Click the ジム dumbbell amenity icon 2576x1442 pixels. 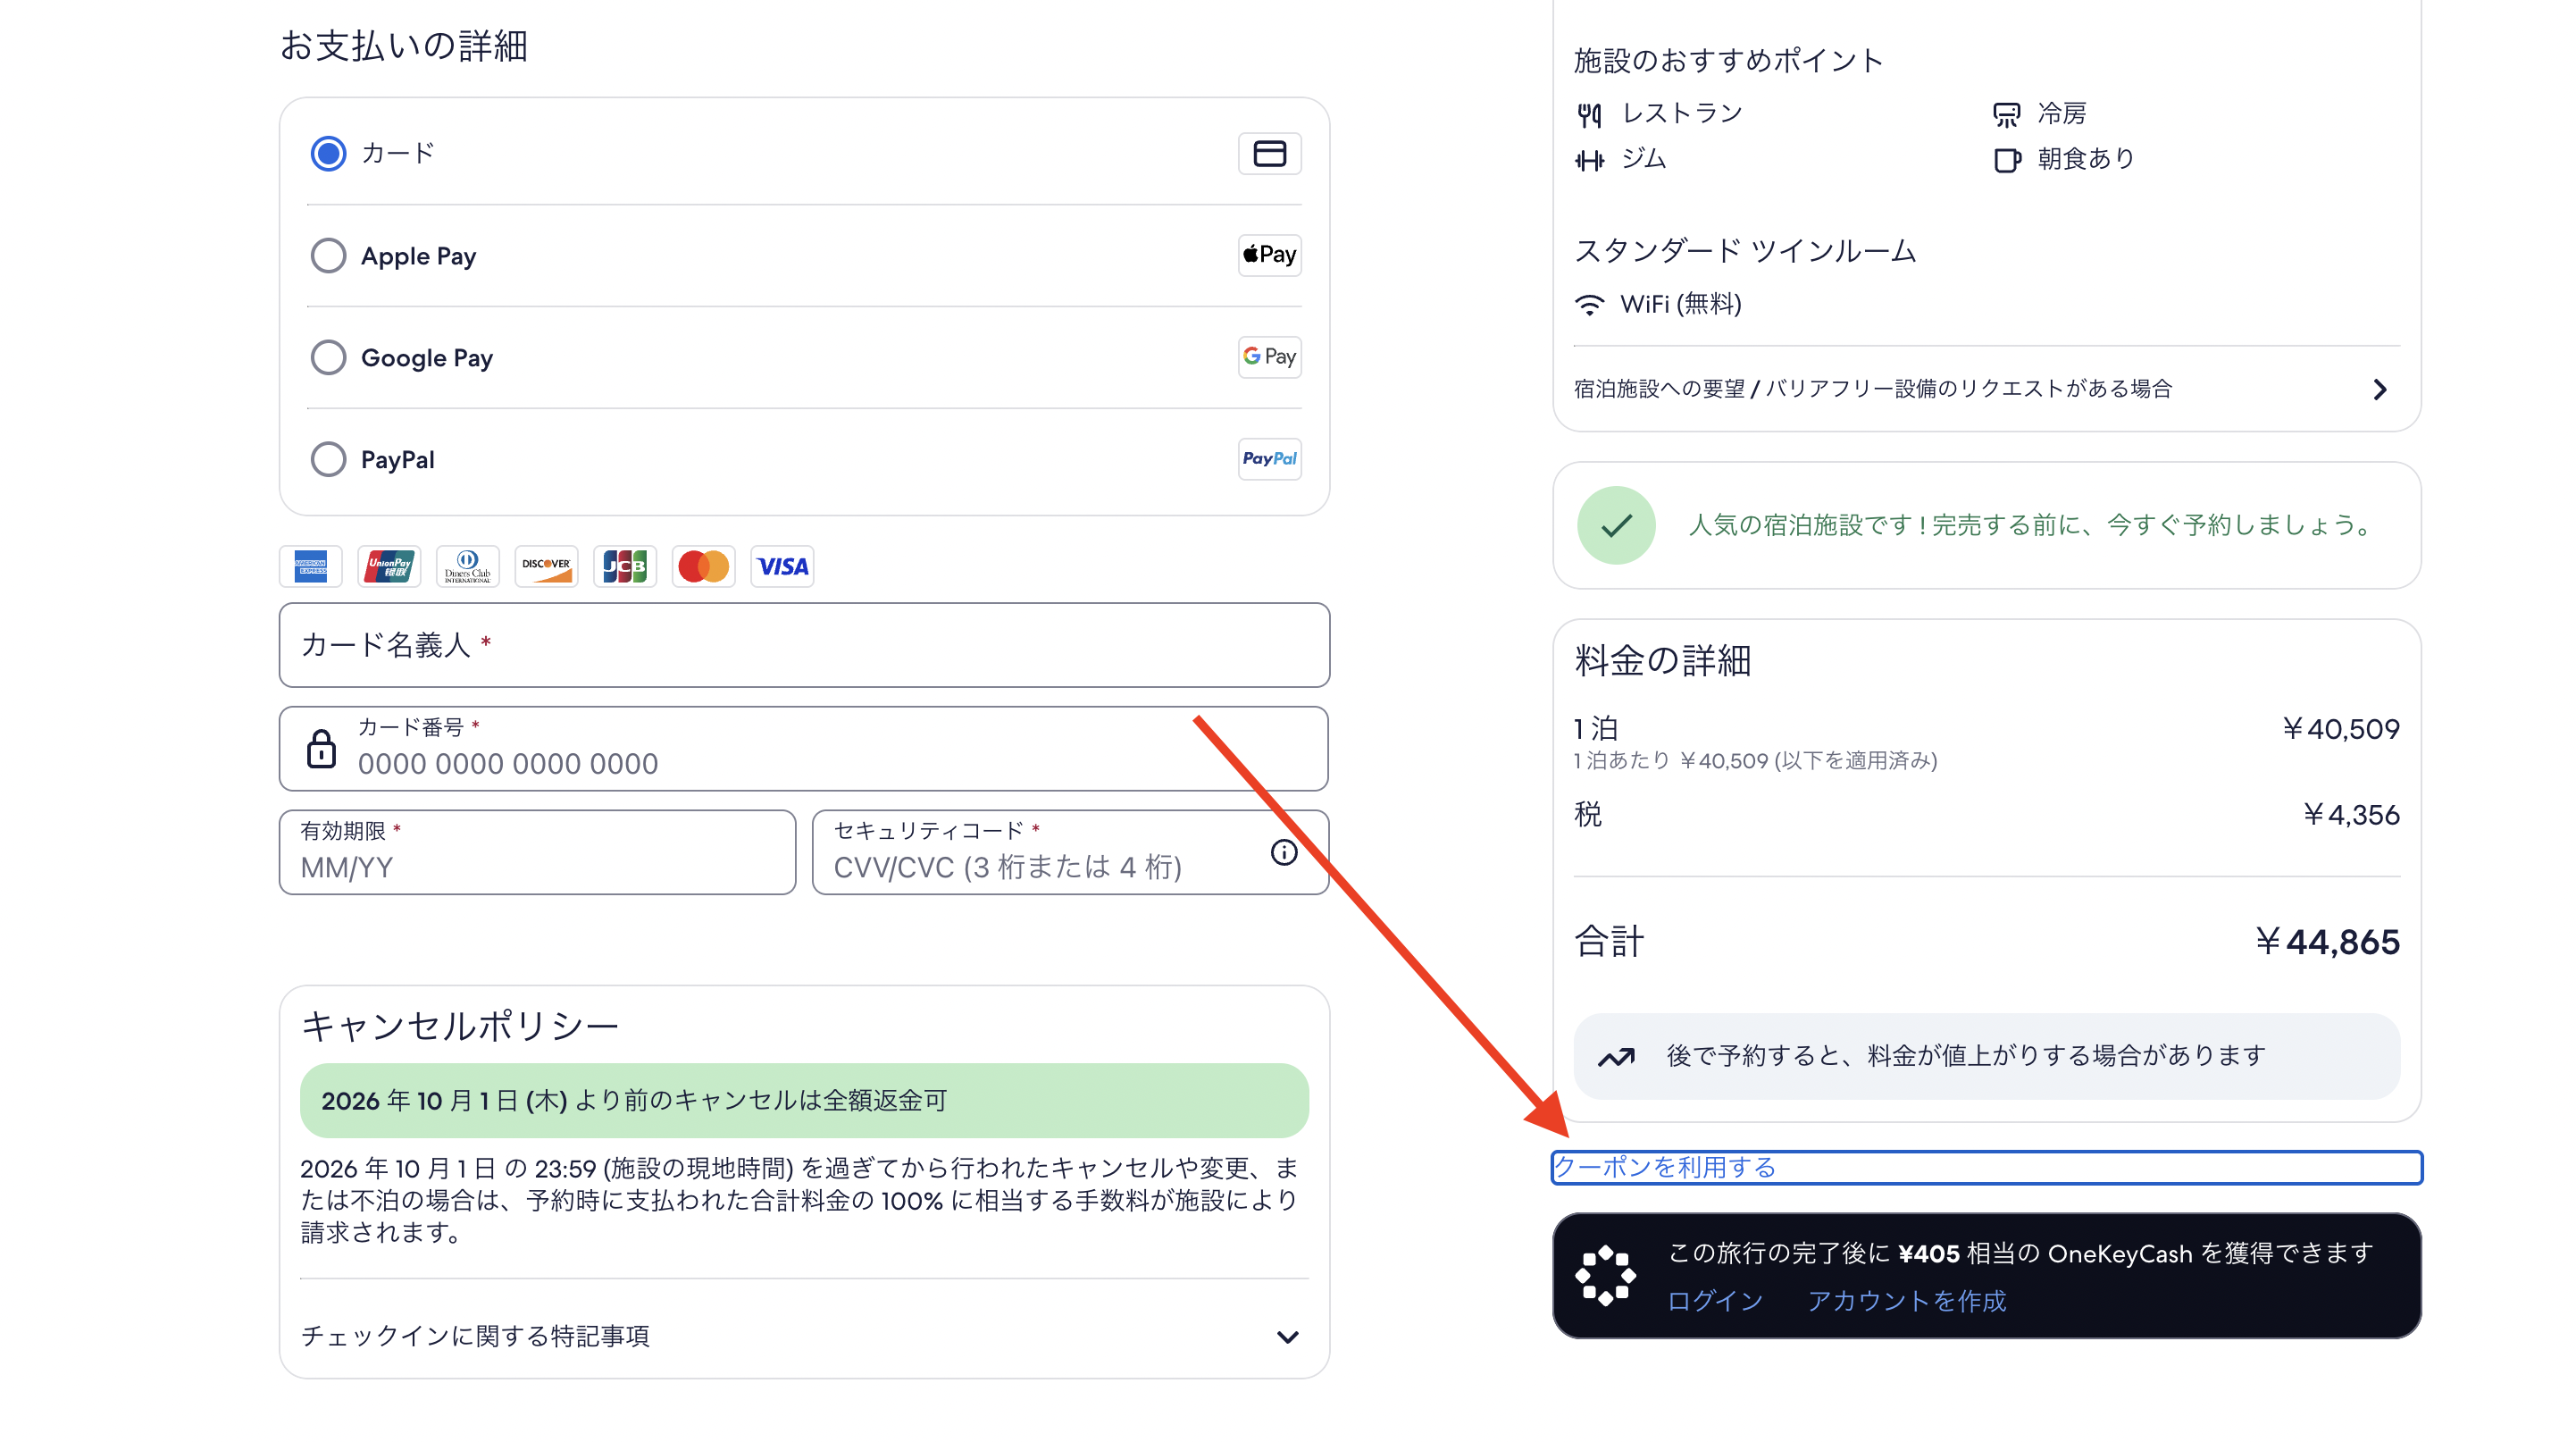(x=1589, y=160)
